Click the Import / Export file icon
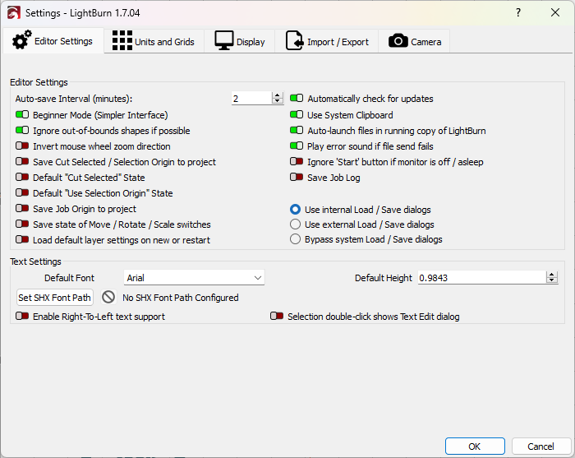The height and width of the screenshot is (458, 575). point(294,40)
